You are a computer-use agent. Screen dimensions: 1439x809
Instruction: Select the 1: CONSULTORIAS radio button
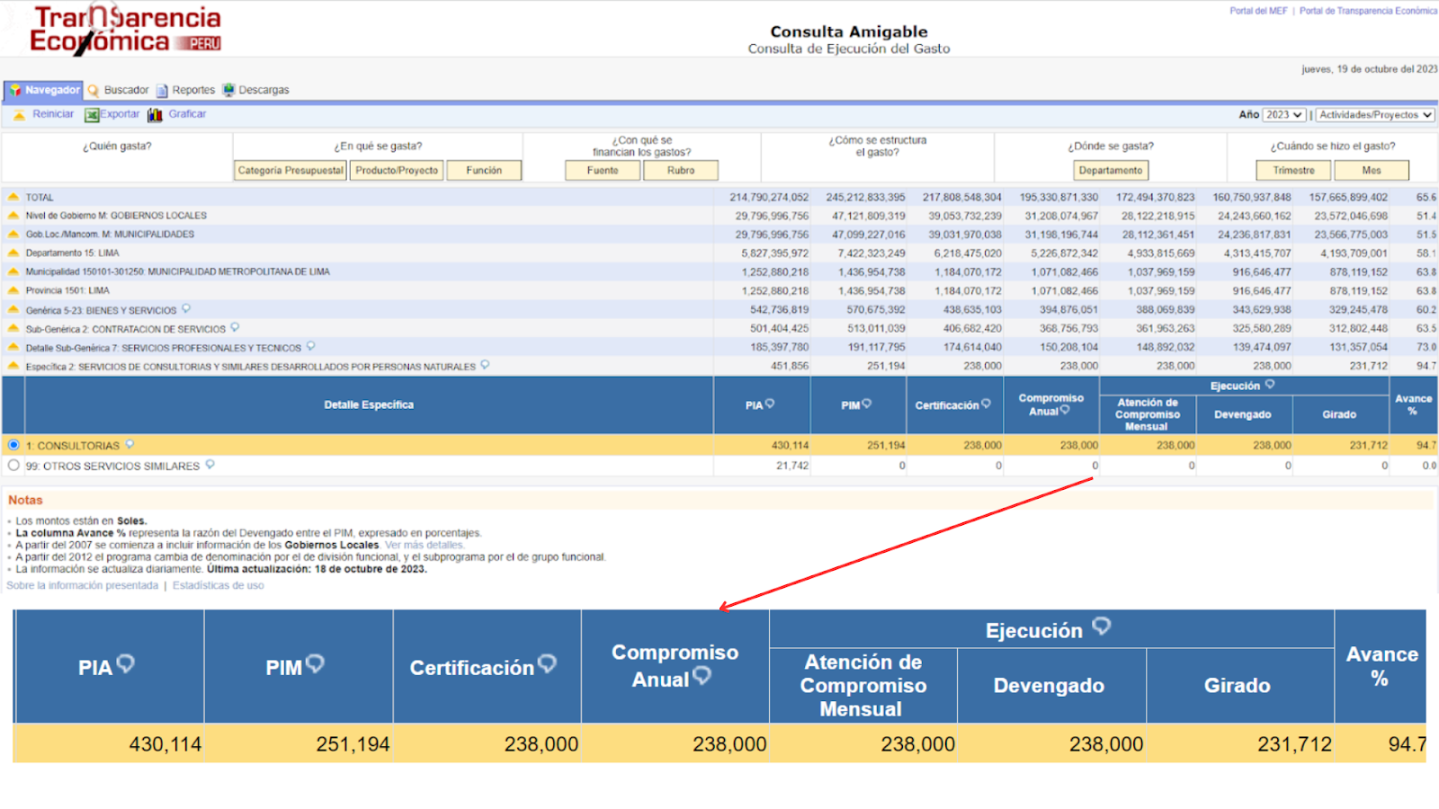(x=13, y=445)
